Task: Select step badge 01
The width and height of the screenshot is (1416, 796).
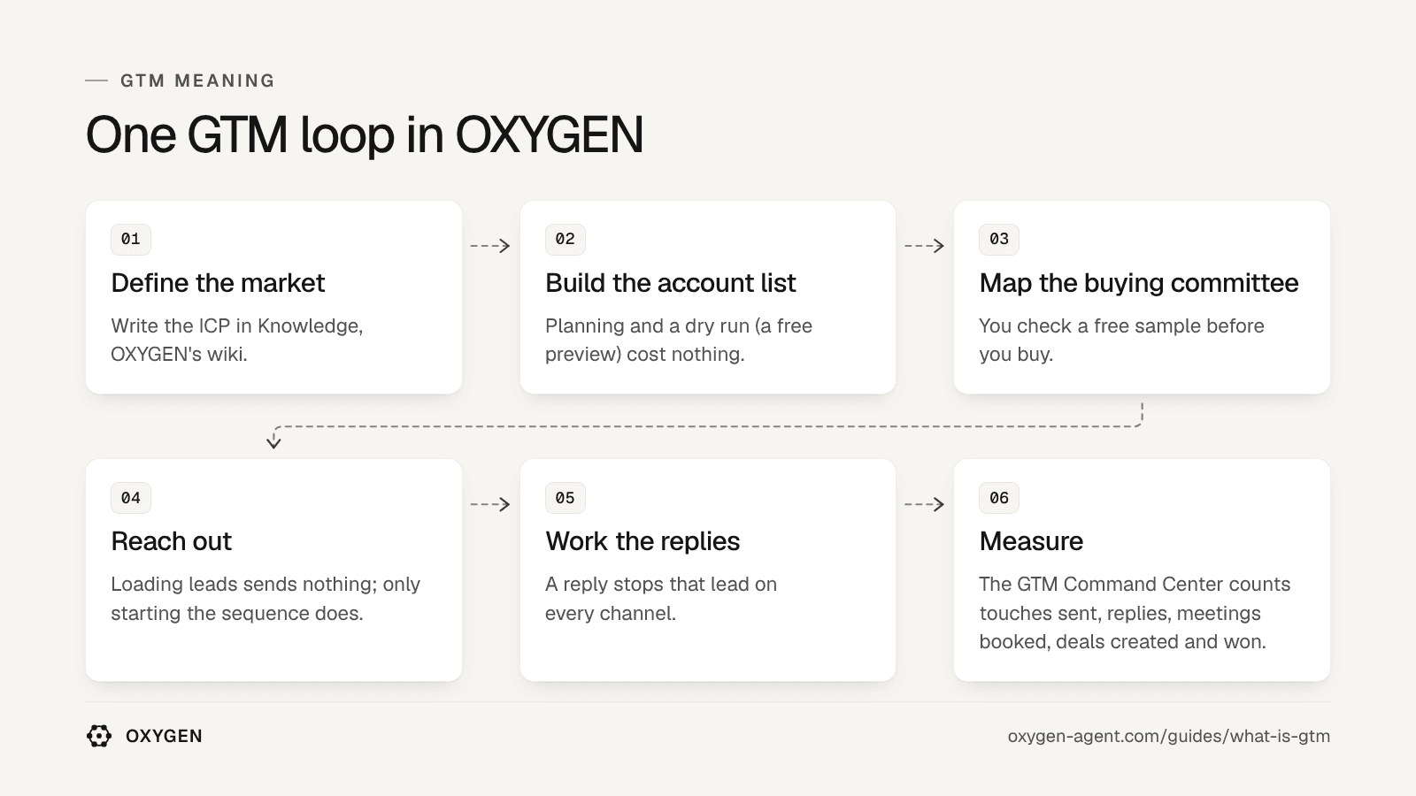Action: 131,239
